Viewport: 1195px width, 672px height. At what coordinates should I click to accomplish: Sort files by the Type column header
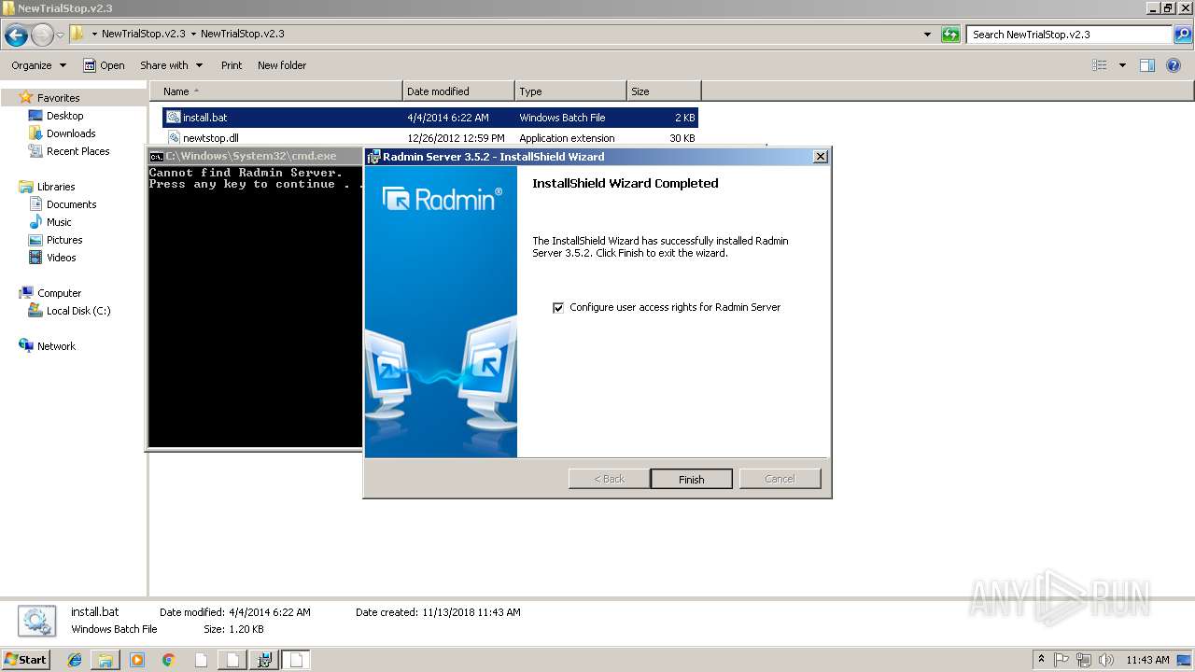point(570,91)
